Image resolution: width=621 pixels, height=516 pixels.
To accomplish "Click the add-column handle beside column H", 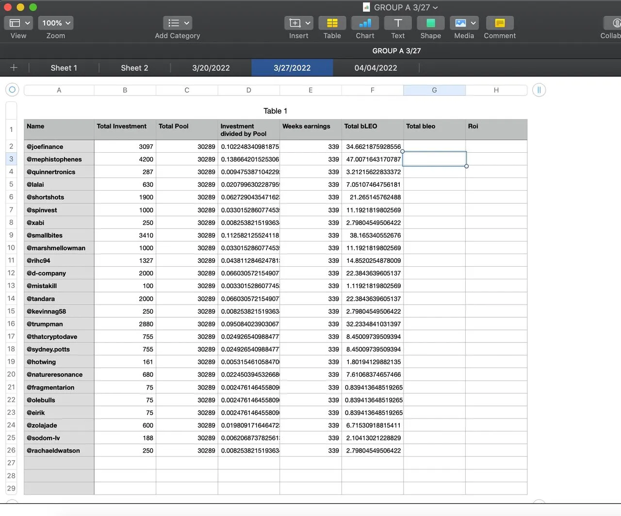I will point(539,90).
